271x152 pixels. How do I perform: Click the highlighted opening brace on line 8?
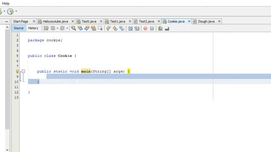tap(129, 71)
